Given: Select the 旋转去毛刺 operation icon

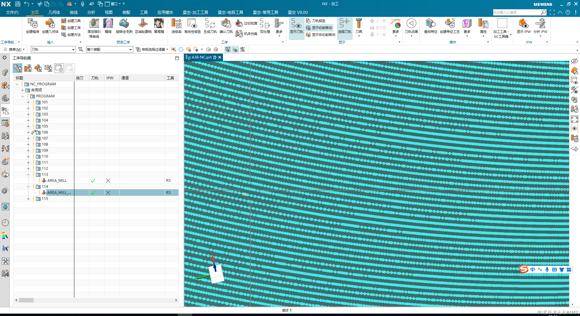Looking at the screenshot, I should (x=124, y=26).
